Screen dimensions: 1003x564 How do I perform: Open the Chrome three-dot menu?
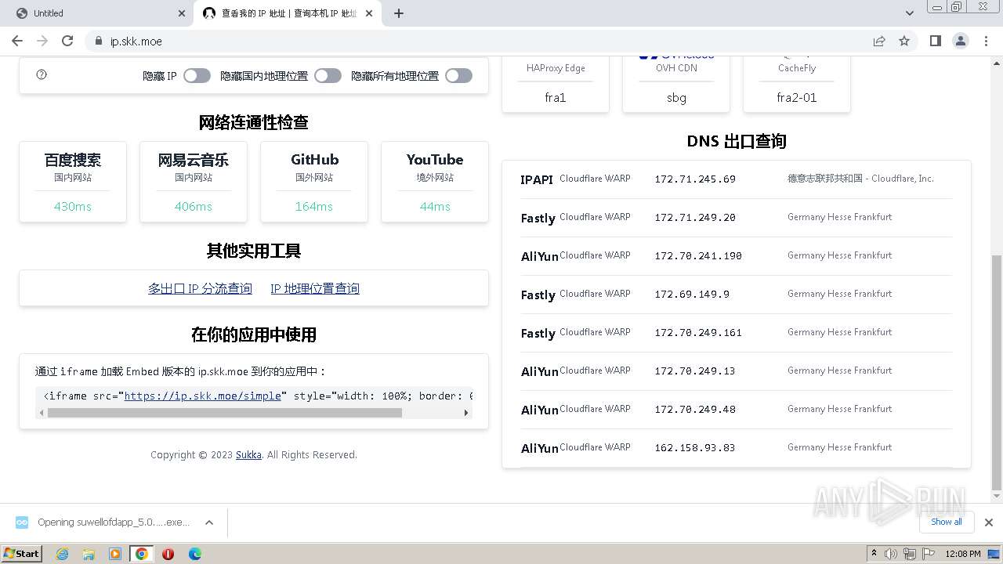coord(985,41)
